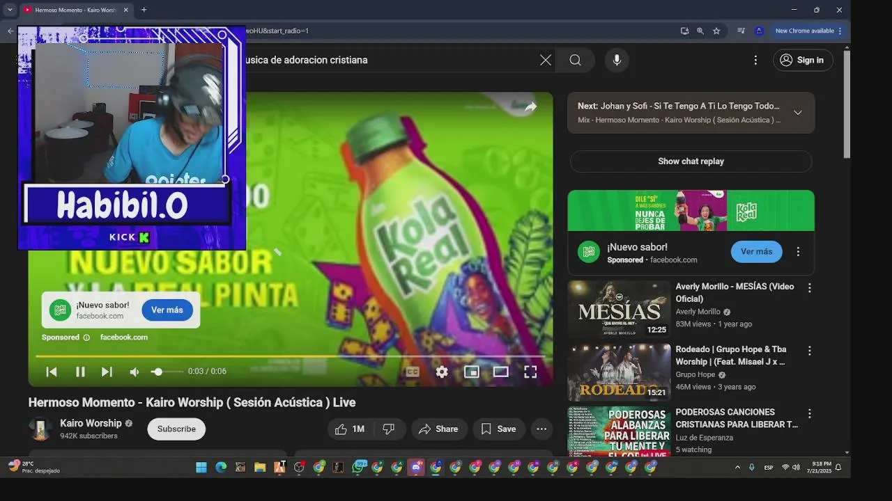Click the Share button below the video
This screenshot has width=892, height=501.
point(438,429)
